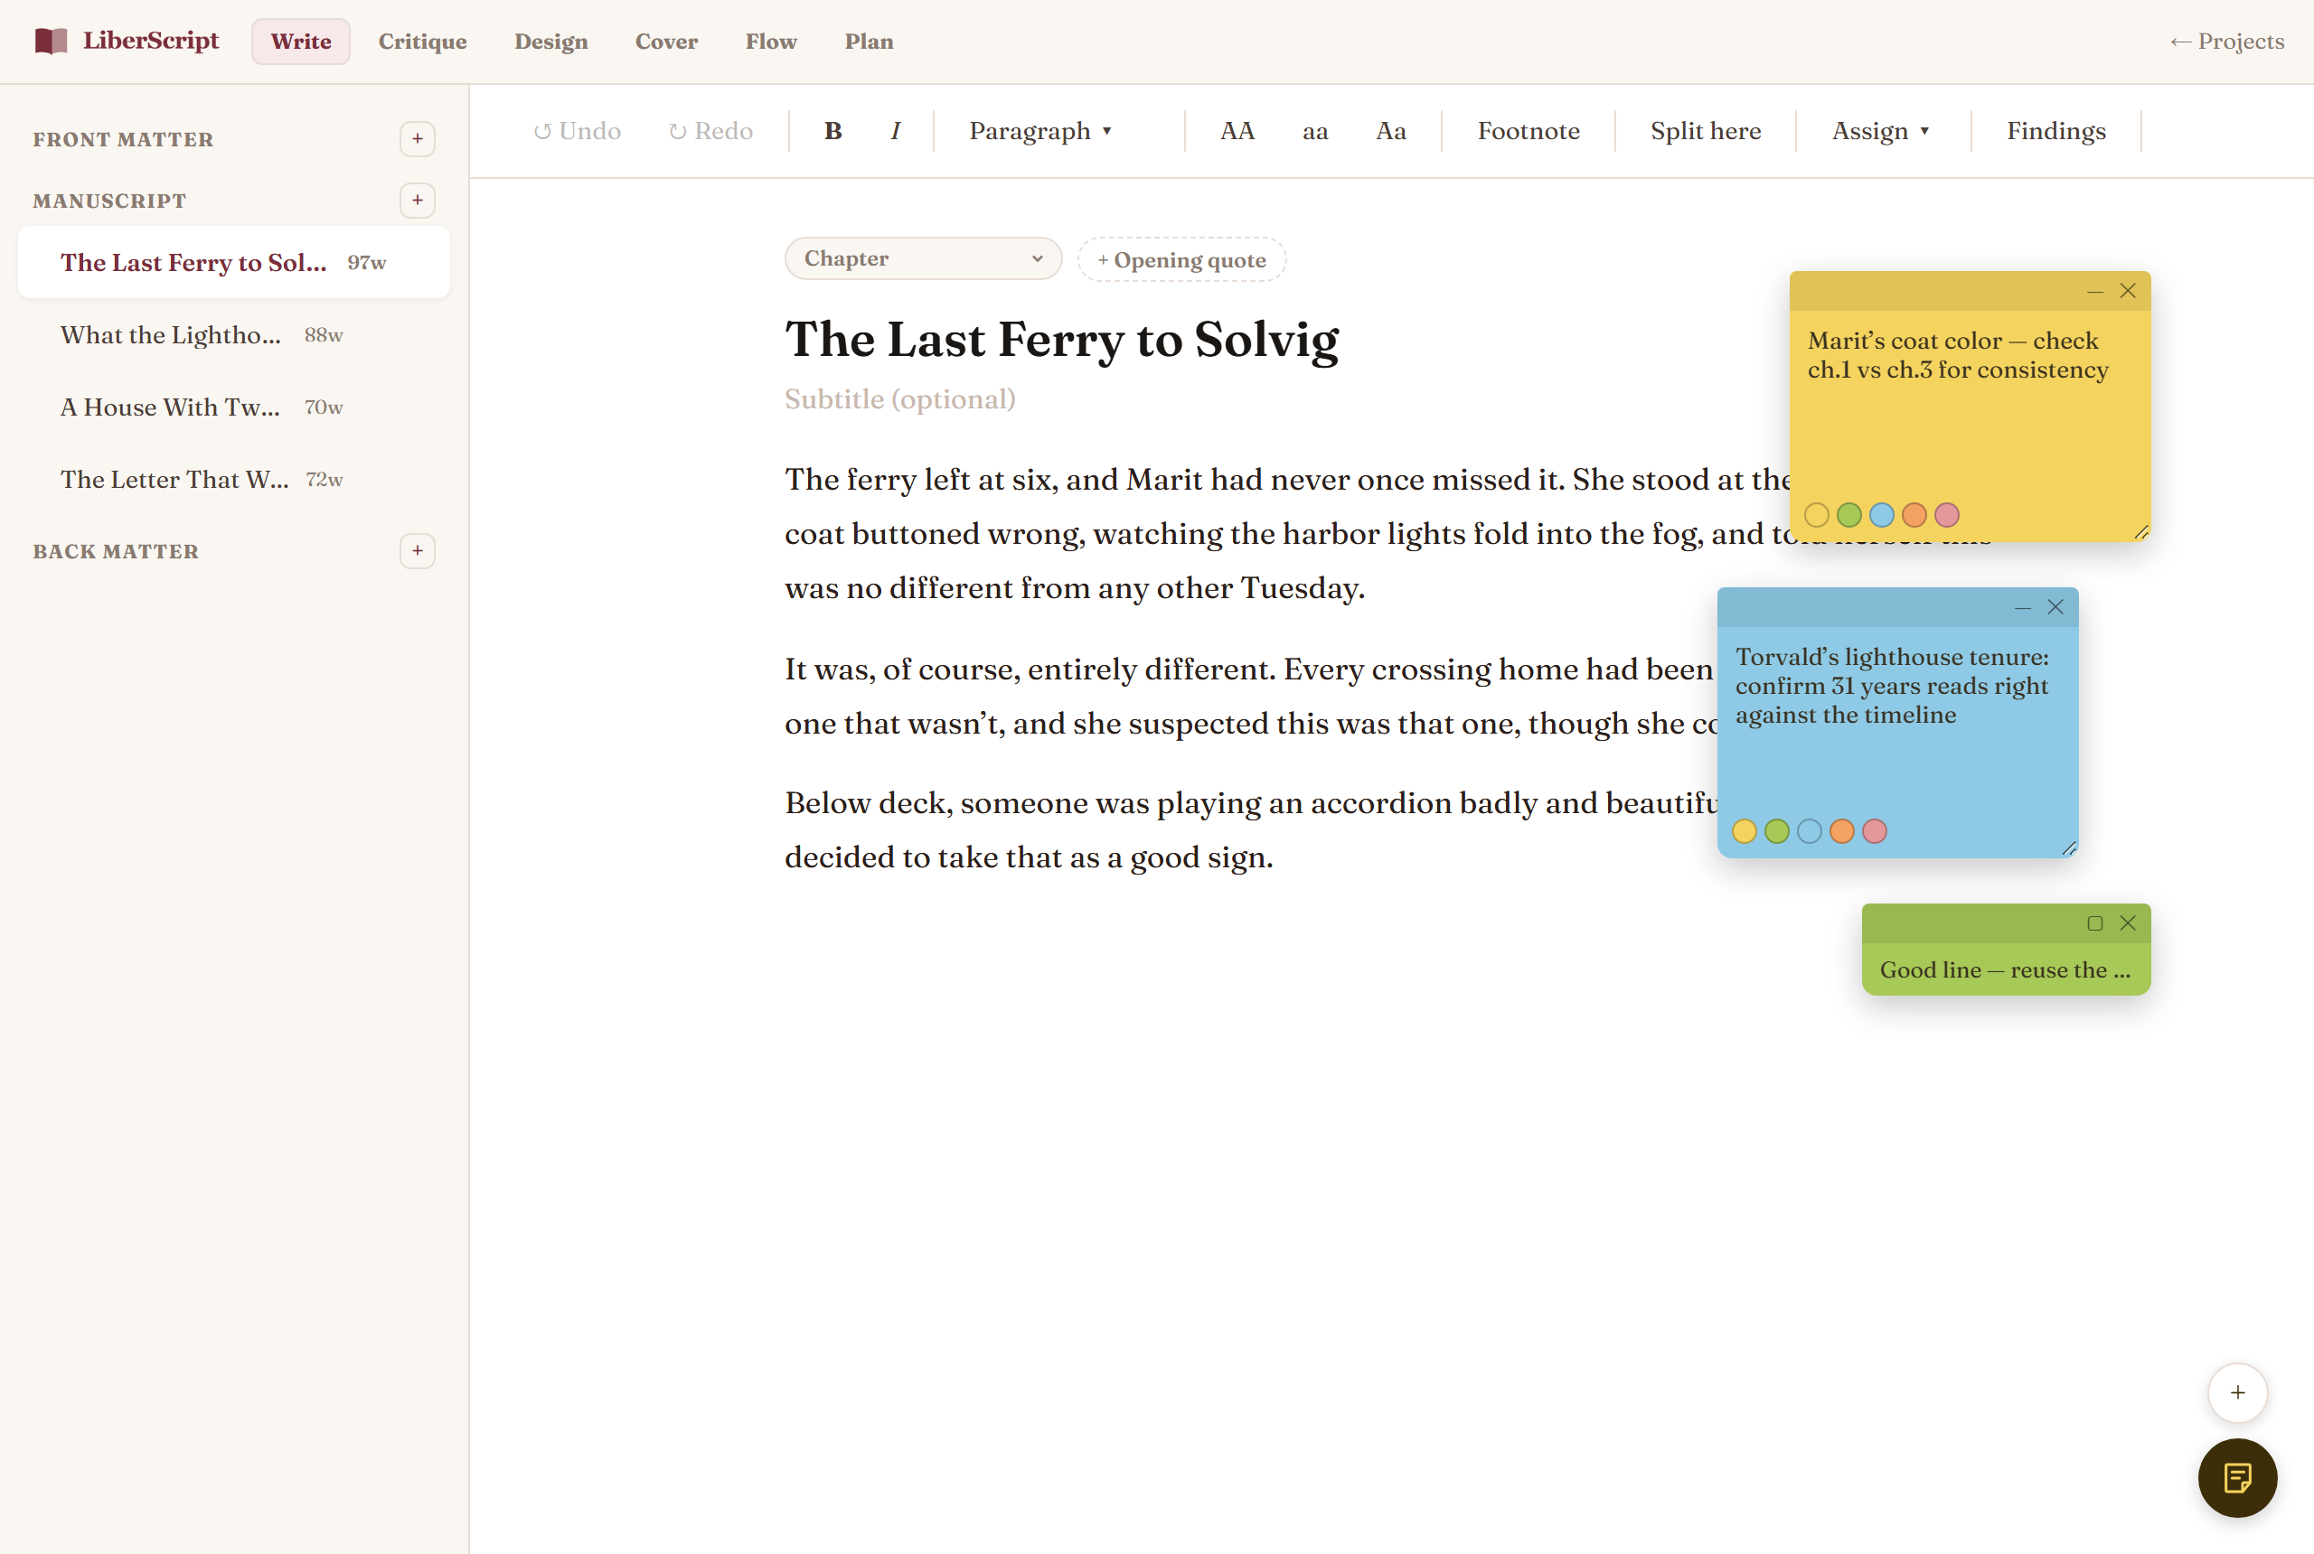Screen dimensions: 2314x1554
Task: Convert selection to title case Aa
Action: [x=1391, y=131]
